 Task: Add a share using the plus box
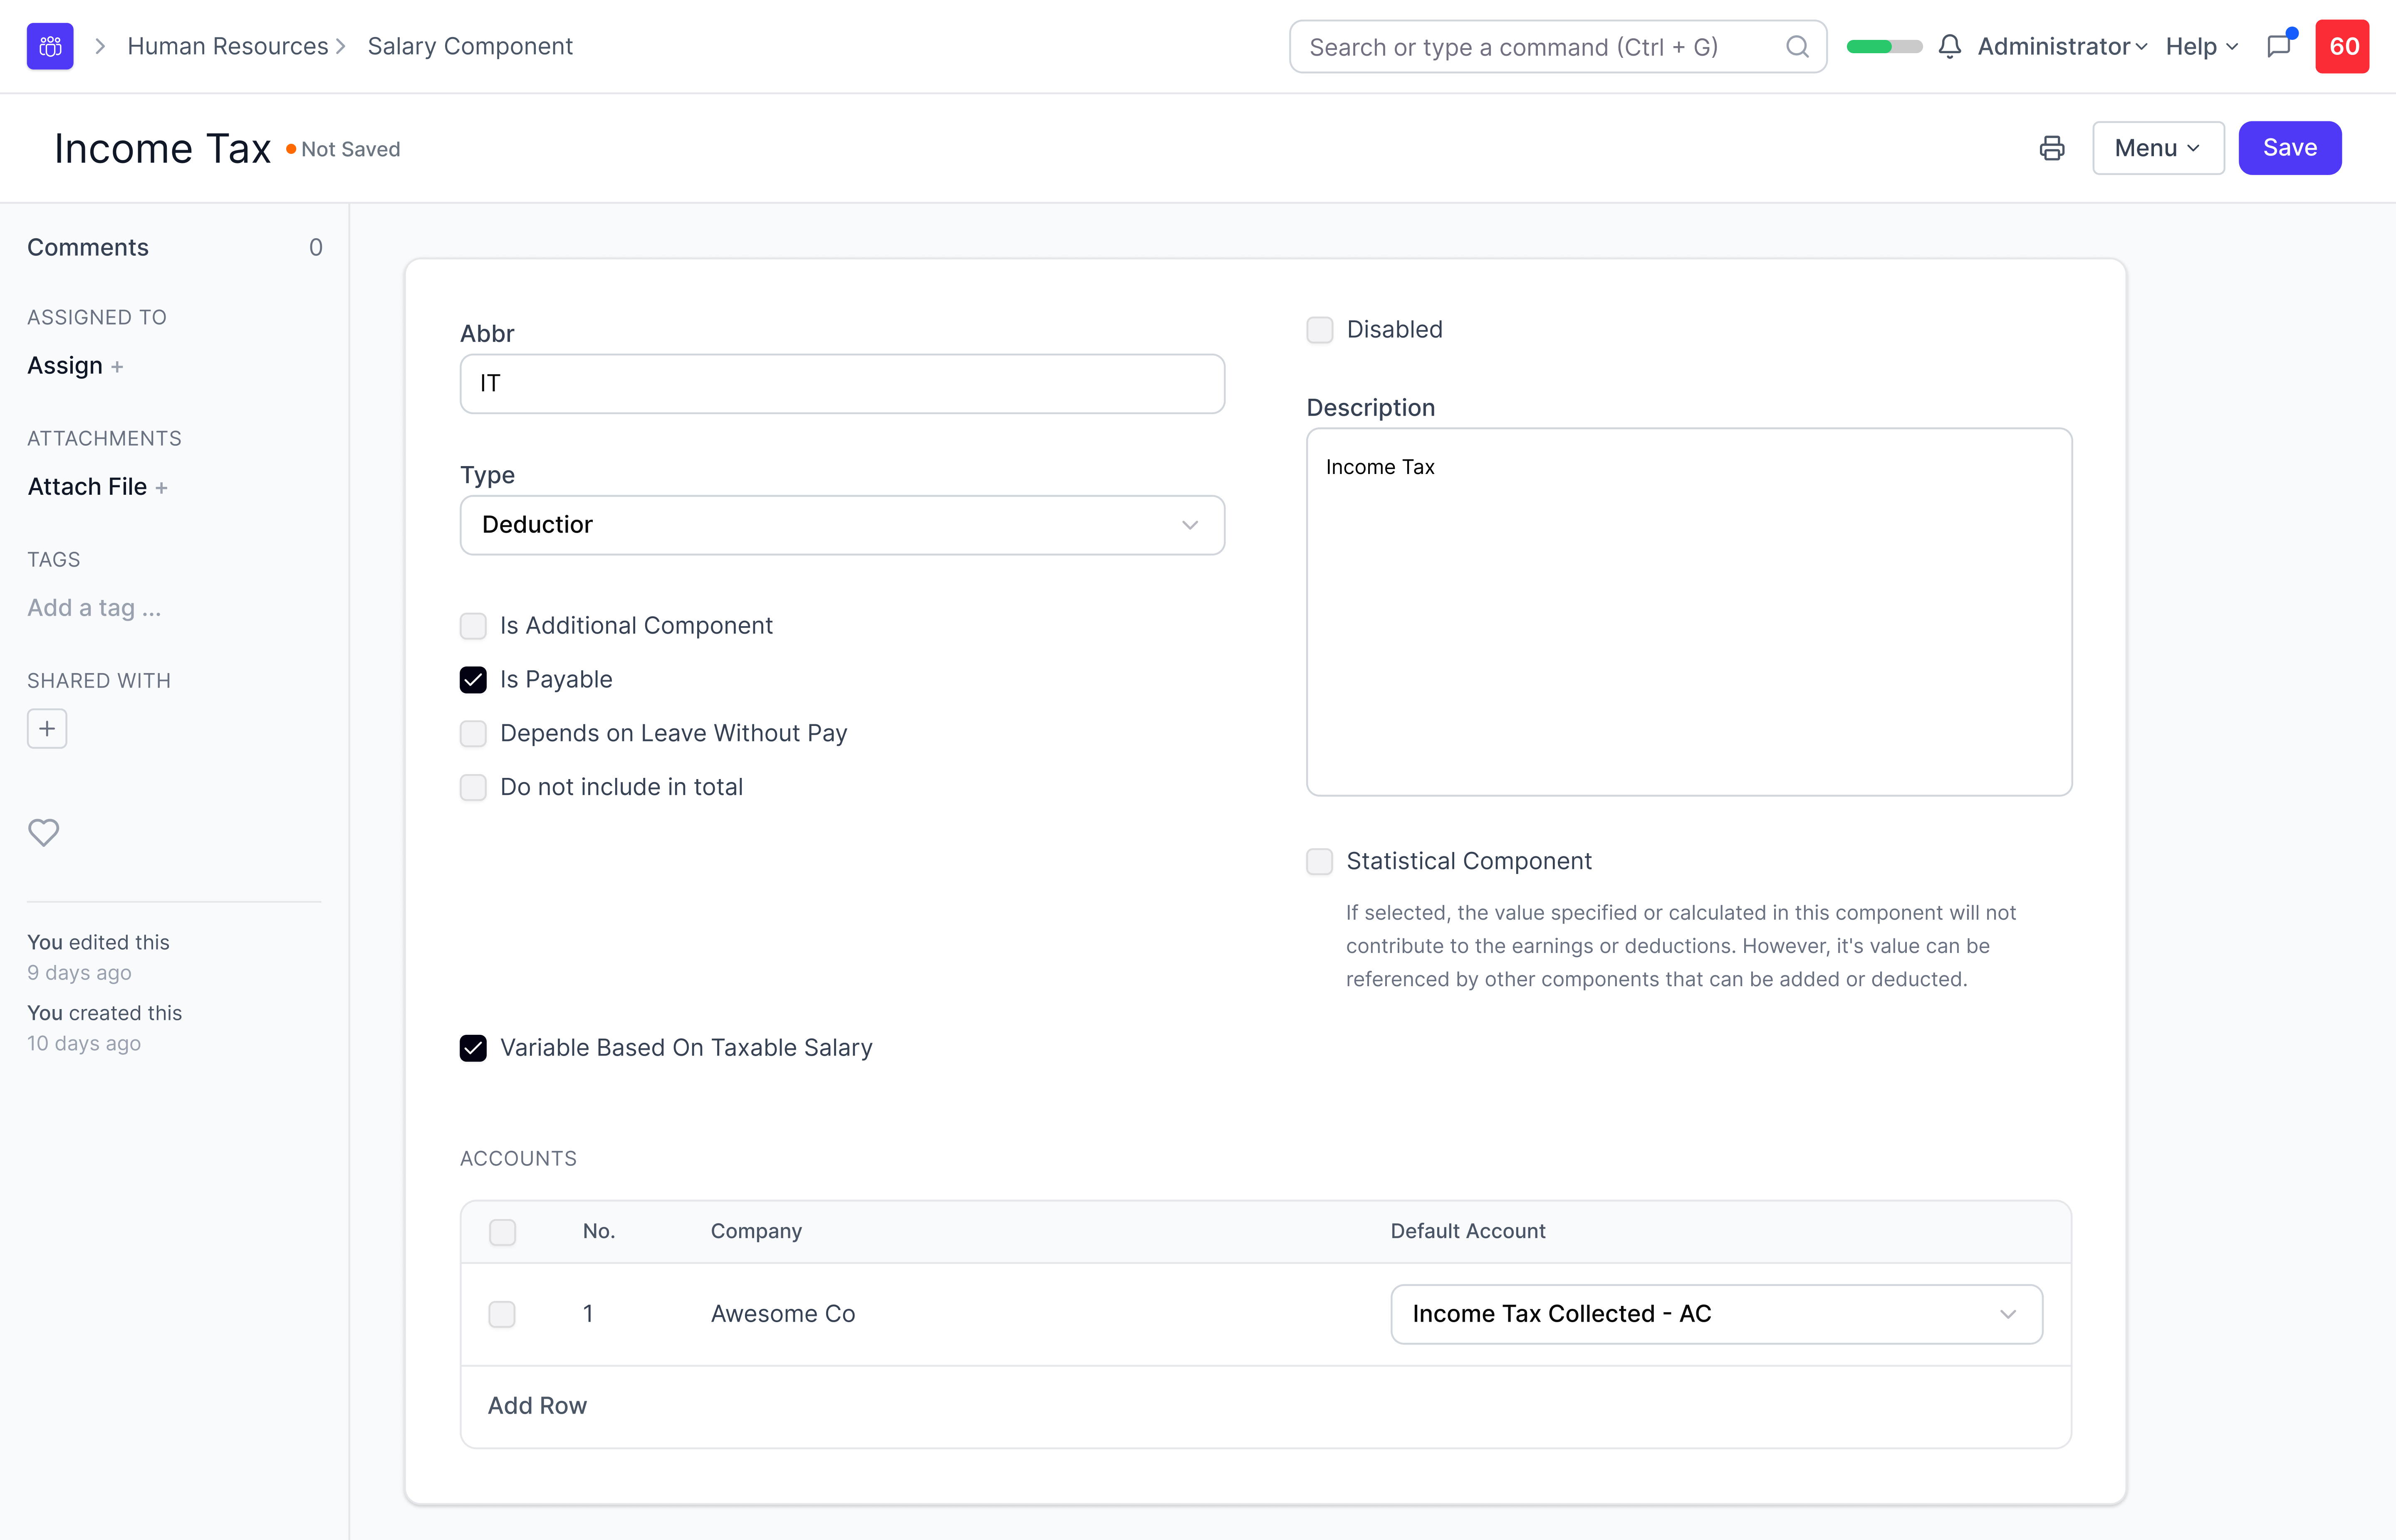(x=47, y=729)
